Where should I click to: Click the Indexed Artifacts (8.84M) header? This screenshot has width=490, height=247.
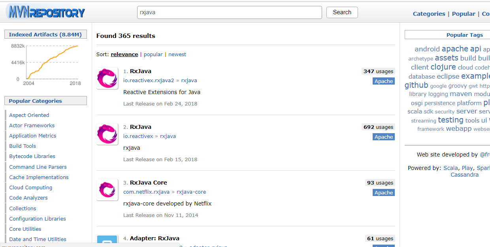(45, 35)
